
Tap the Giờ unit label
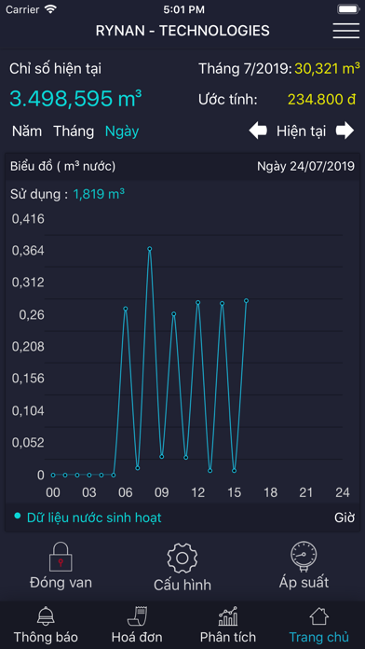tap(345, 518)
